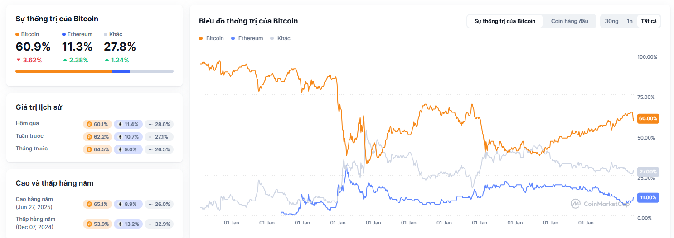Click the red down arrow under Bitcoin 60.9%
The image size is (674, 238).
coord(19,60)
